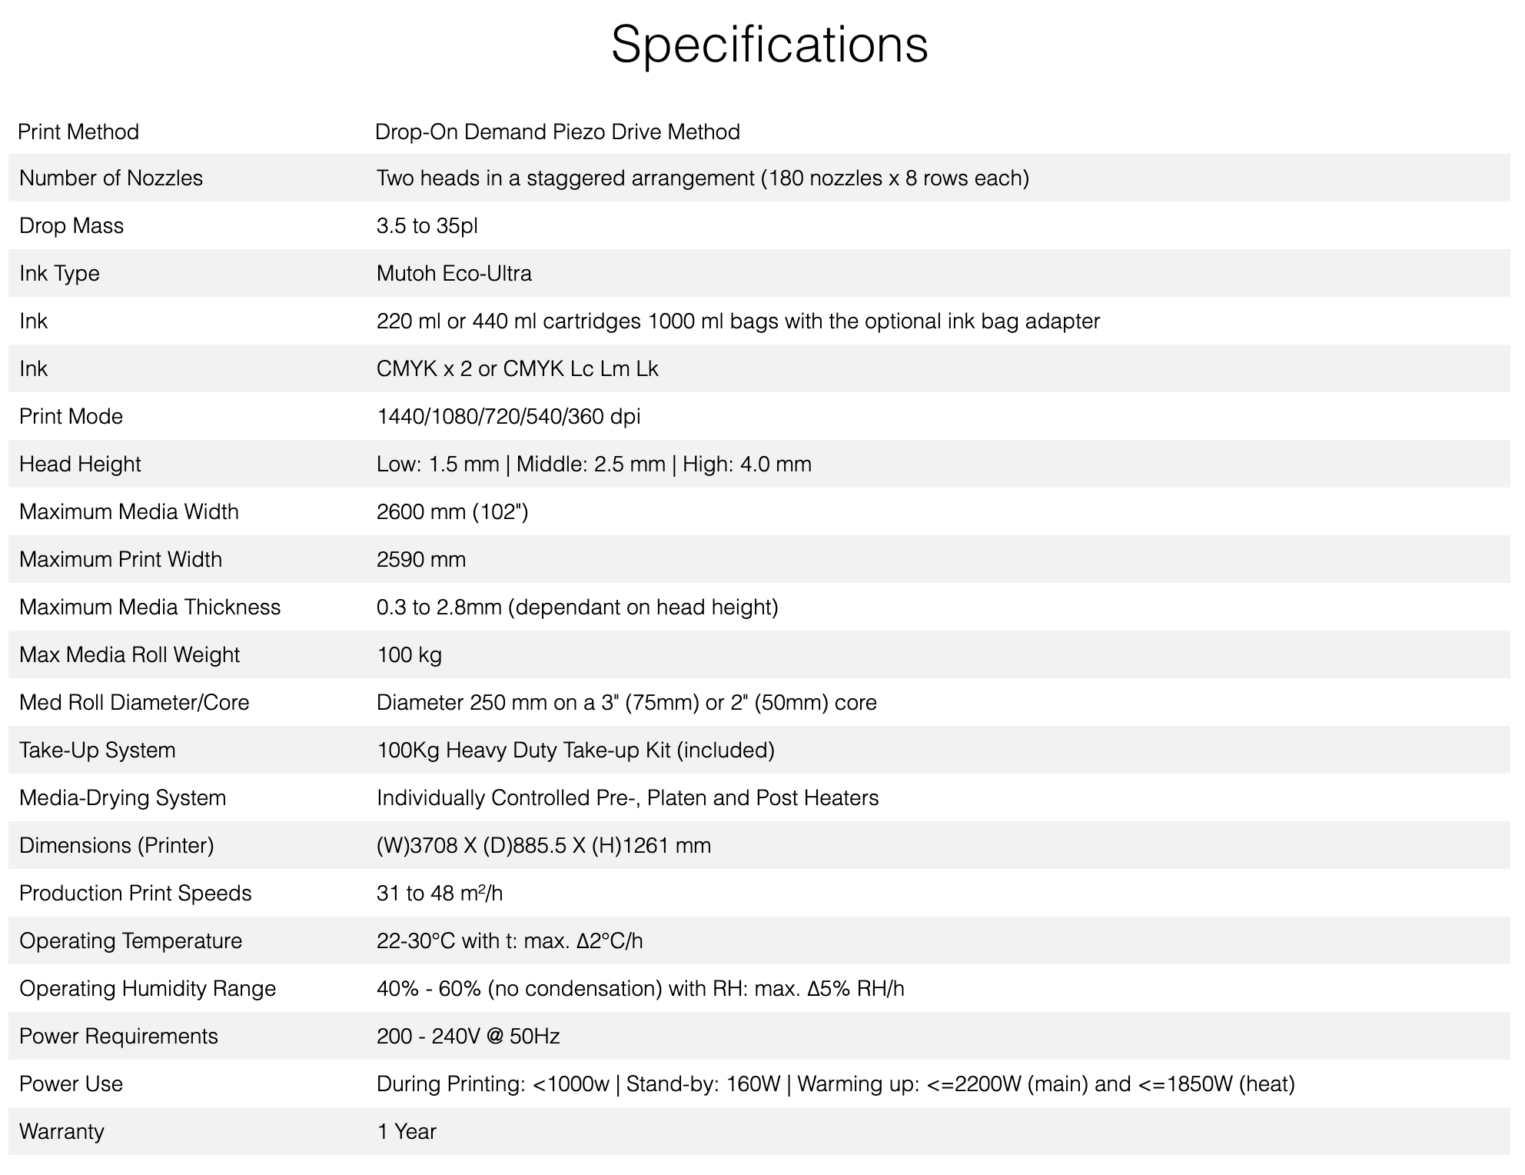Click the Drop Mass value 3.5 to 35pl

pyautogui.click(x=427, y=226)
